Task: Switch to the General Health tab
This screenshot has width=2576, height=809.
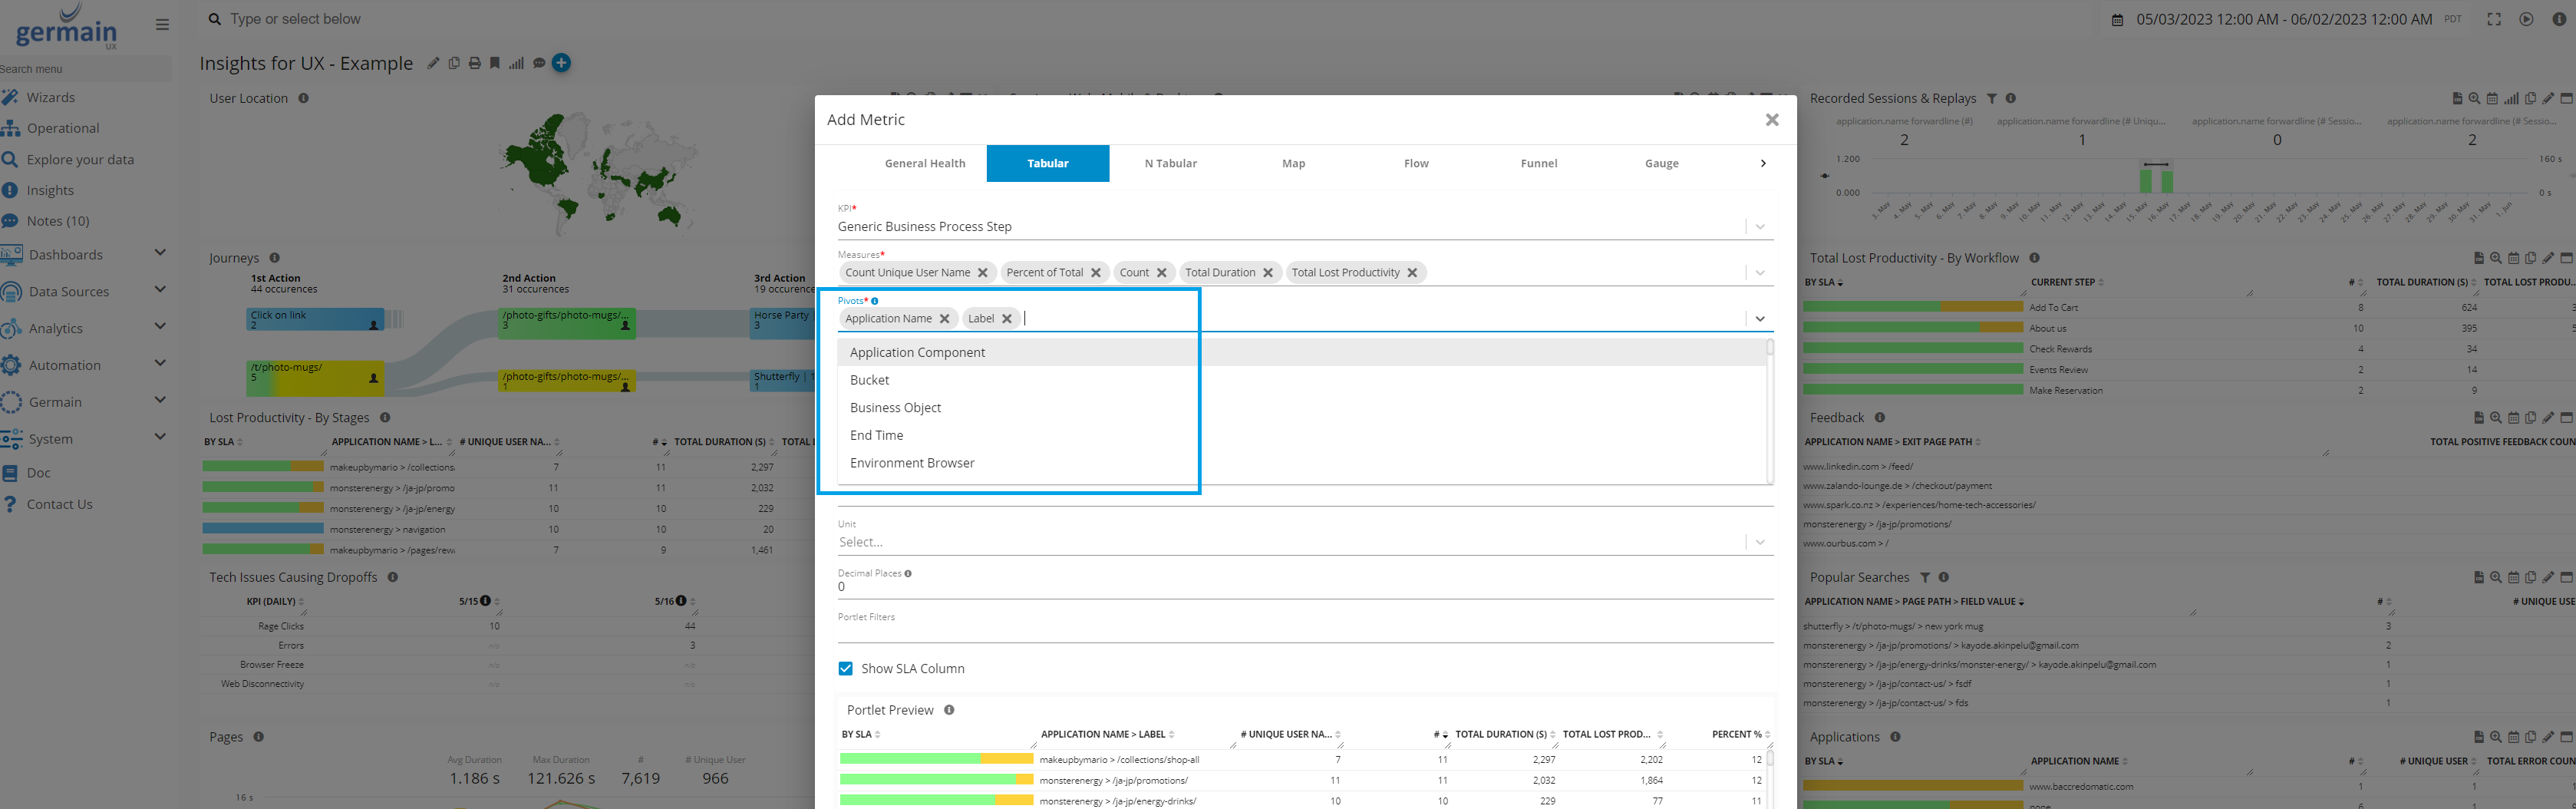Action: [x=925, y=163]
